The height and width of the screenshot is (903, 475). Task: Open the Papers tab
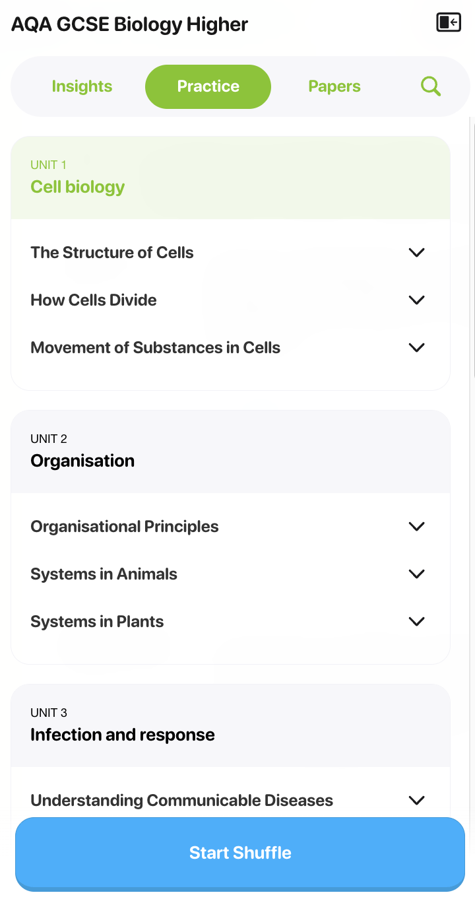[334, 86]
